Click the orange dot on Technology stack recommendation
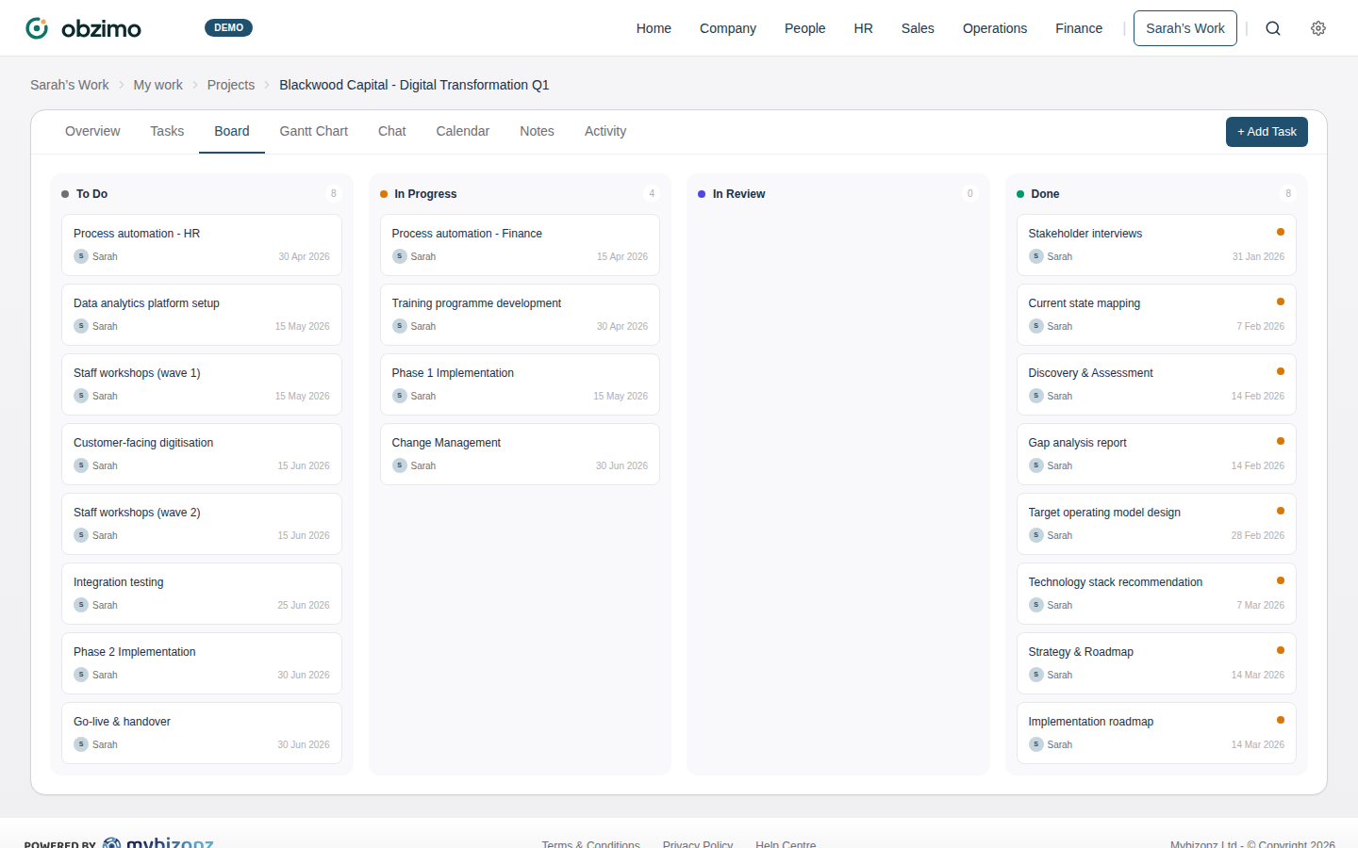The height and width of the screenshot is (848, 1358). tap(1281, 580)
